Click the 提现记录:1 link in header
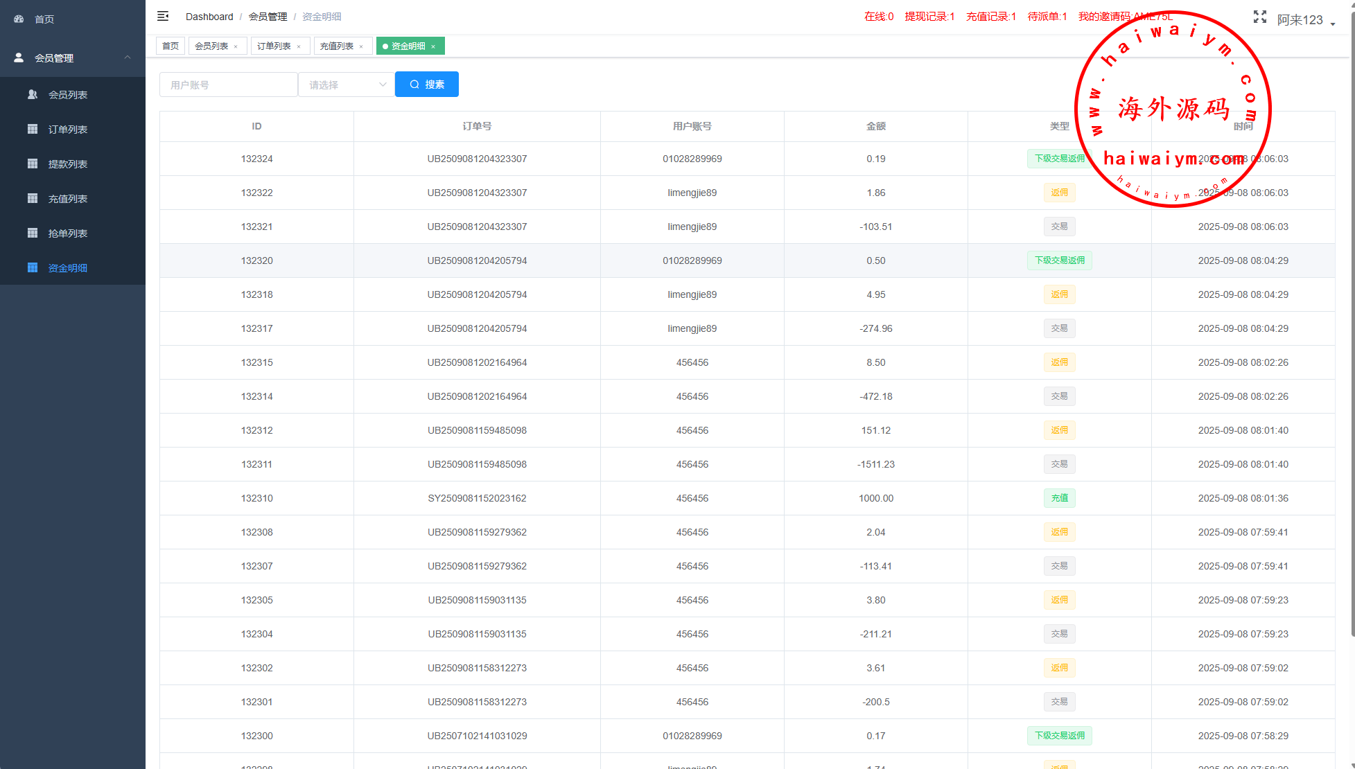This screenshot has width=1355, height=769. (x=929, y=17)
